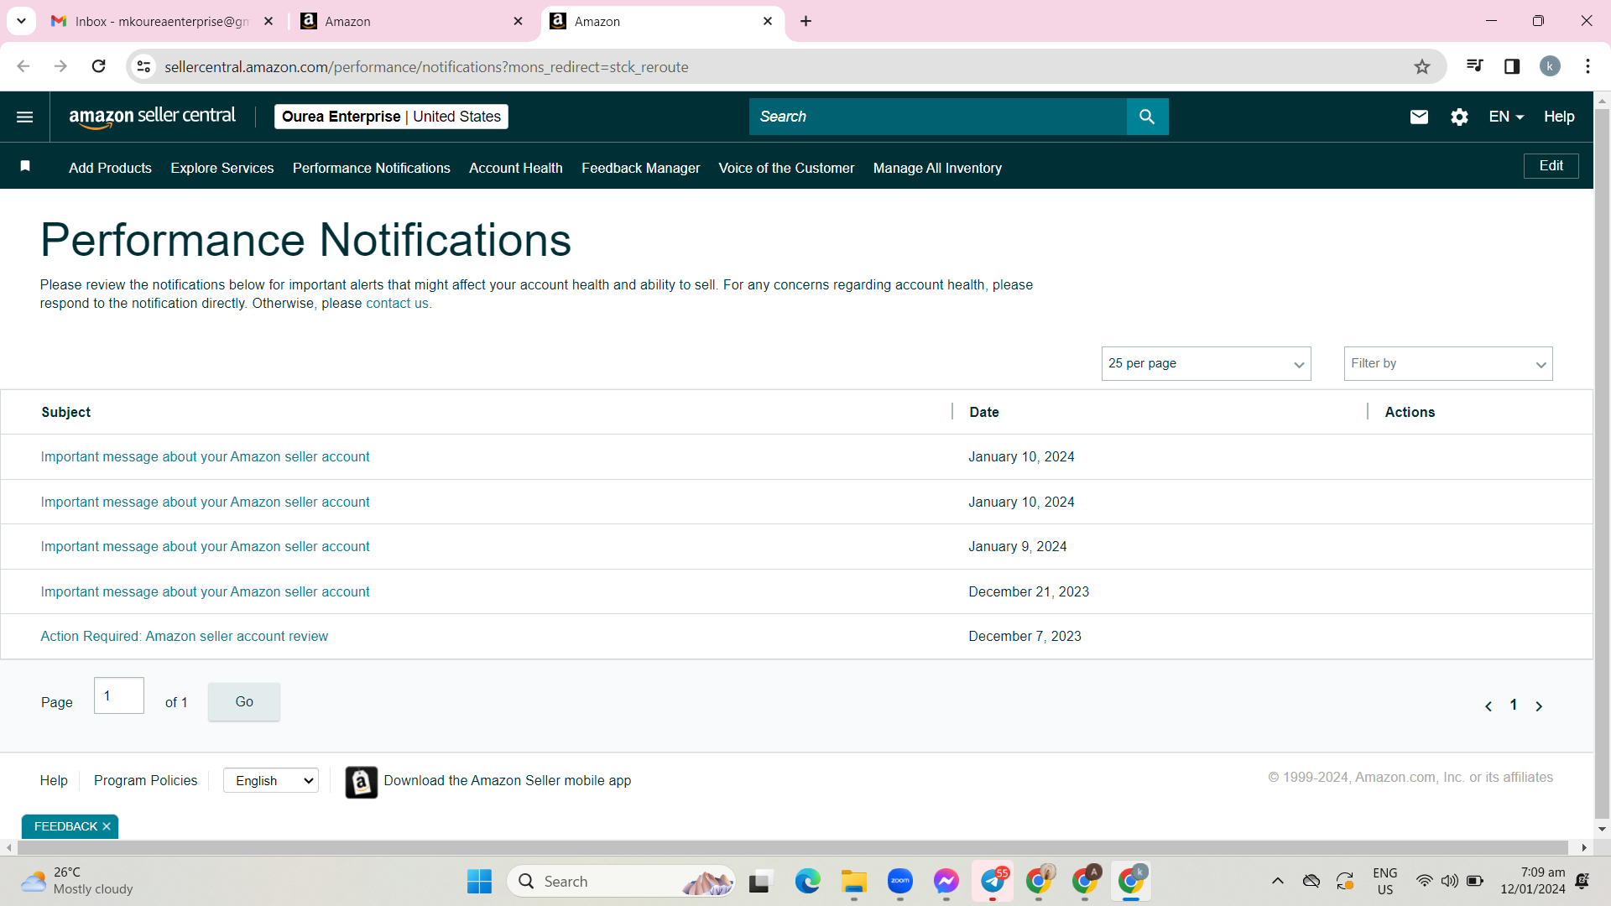Click the Go button for pagination

point(244,702)
